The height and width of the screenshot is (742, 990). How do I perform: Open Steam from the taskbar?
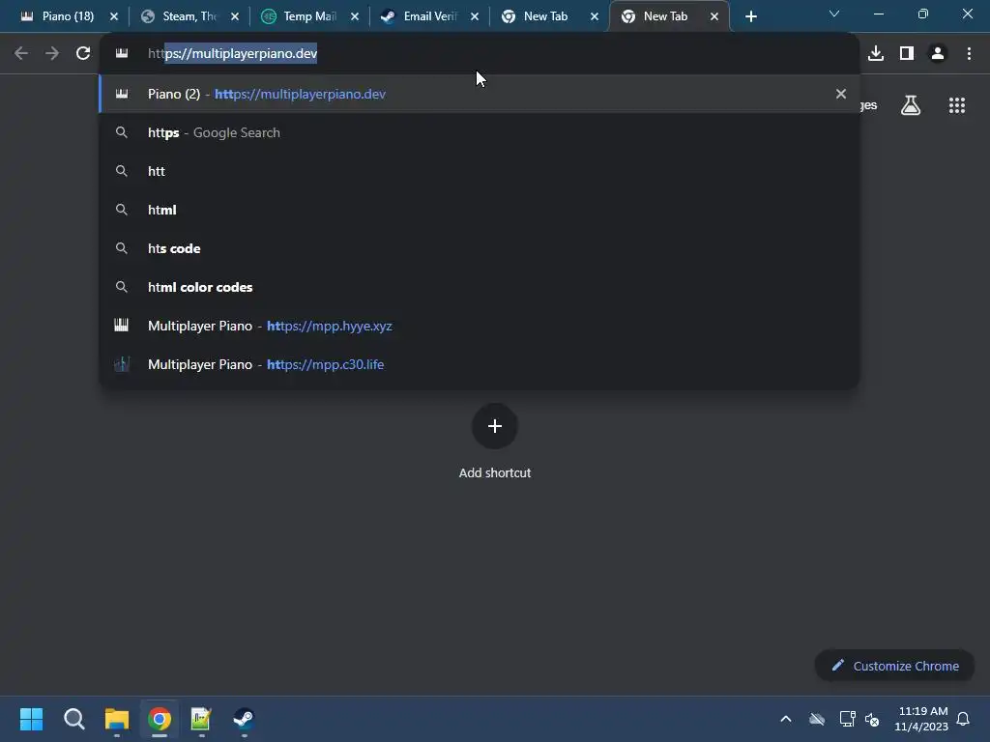244,719
